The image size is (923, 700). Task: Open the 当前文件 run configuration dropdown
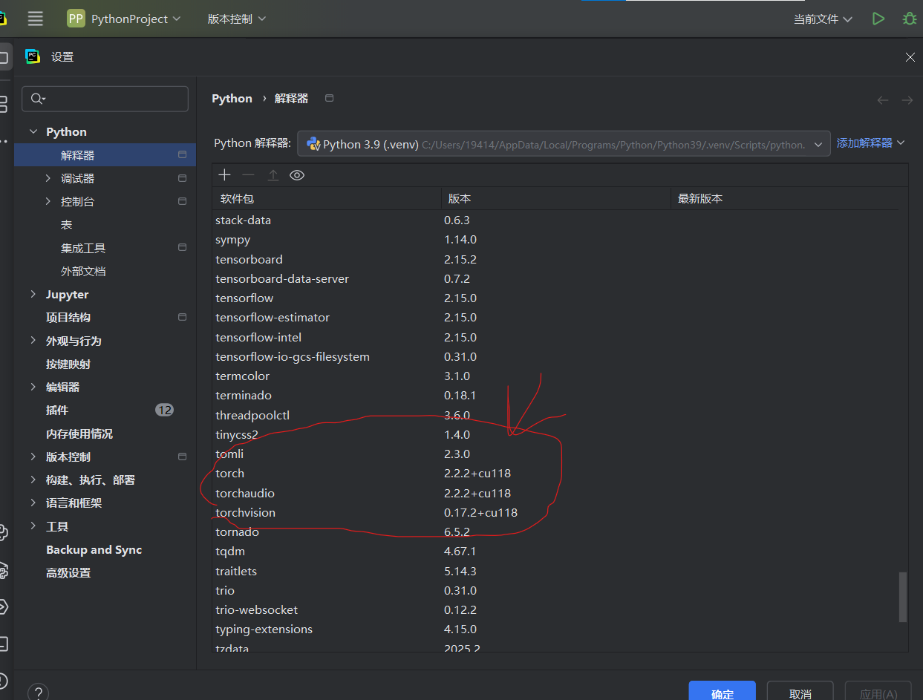coord(823,19)
